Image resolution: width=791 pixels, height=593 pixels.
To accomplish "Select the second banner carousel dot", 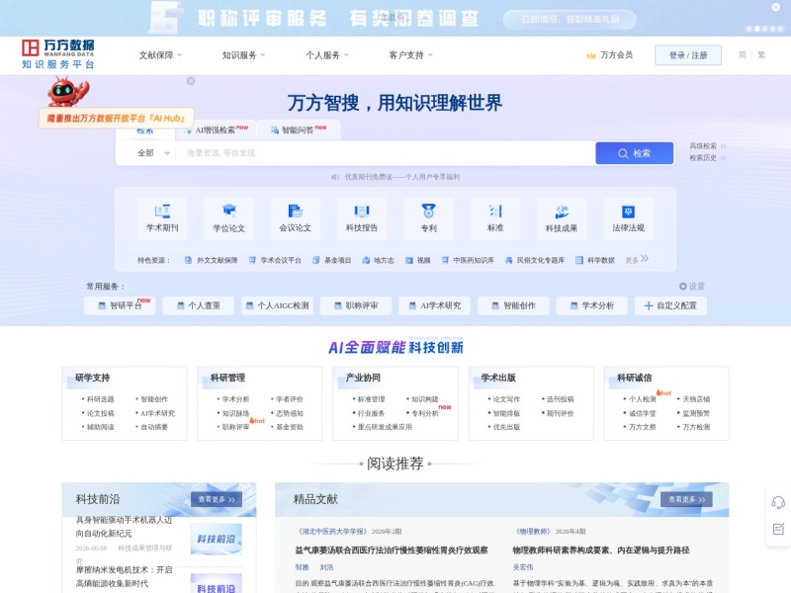I will (756, 29).
